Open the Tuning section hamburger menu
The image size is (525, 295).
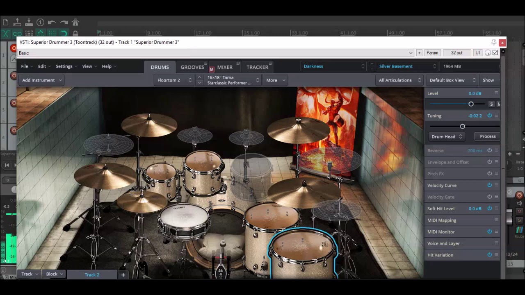point(496,116)
